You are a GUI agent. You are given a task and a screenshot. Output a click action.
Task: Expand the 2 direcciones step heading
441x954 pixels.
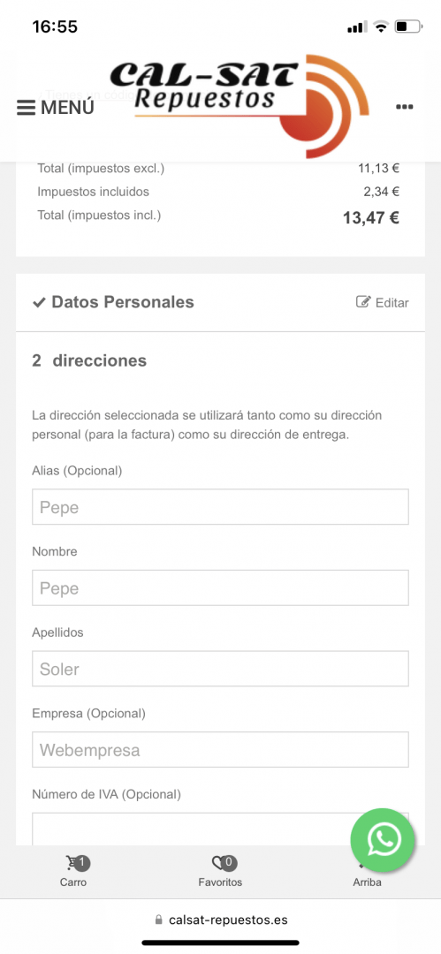(x=89, y=360)
